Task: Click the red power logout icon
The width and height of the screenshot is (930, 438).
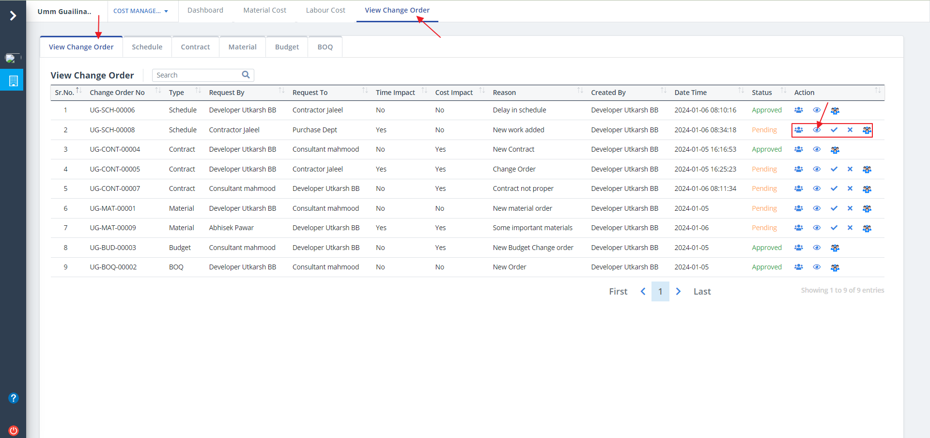Action: click(13, 430)
